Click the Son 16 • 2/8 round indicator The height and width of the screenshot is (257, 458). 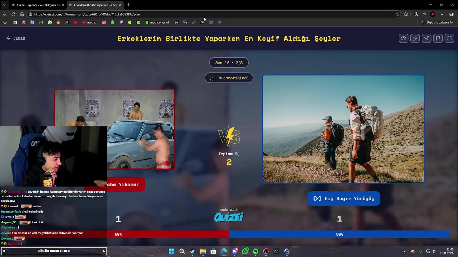click(x=229, y=62)
